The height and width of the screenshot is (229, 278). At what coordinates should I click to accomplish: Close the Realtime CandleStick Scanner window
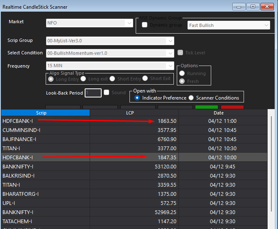pyautogui.click(x=267, y=7)
